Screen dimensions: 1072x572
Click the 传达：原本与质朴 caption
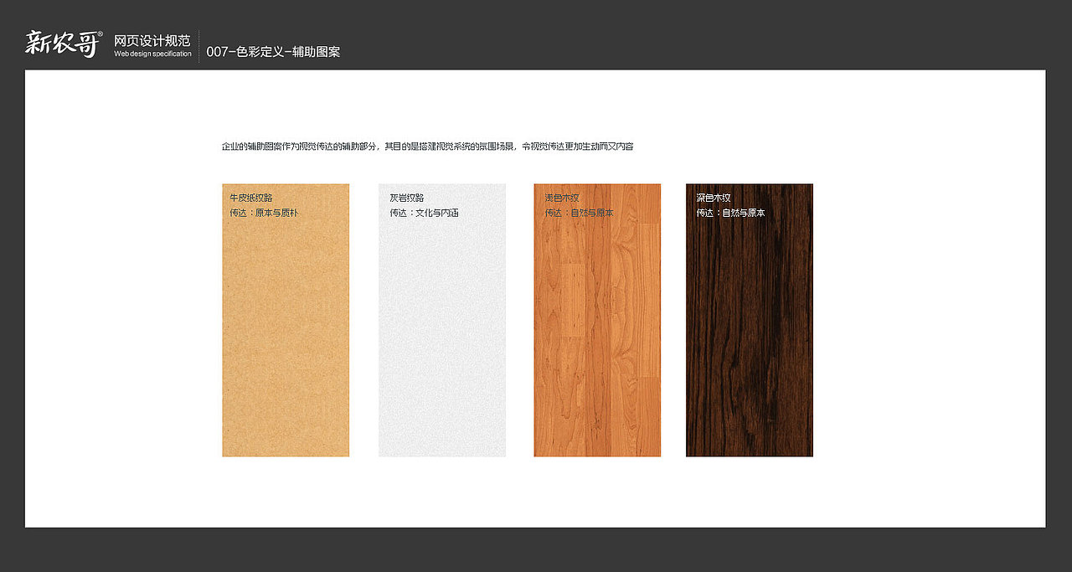click(265, 213)
